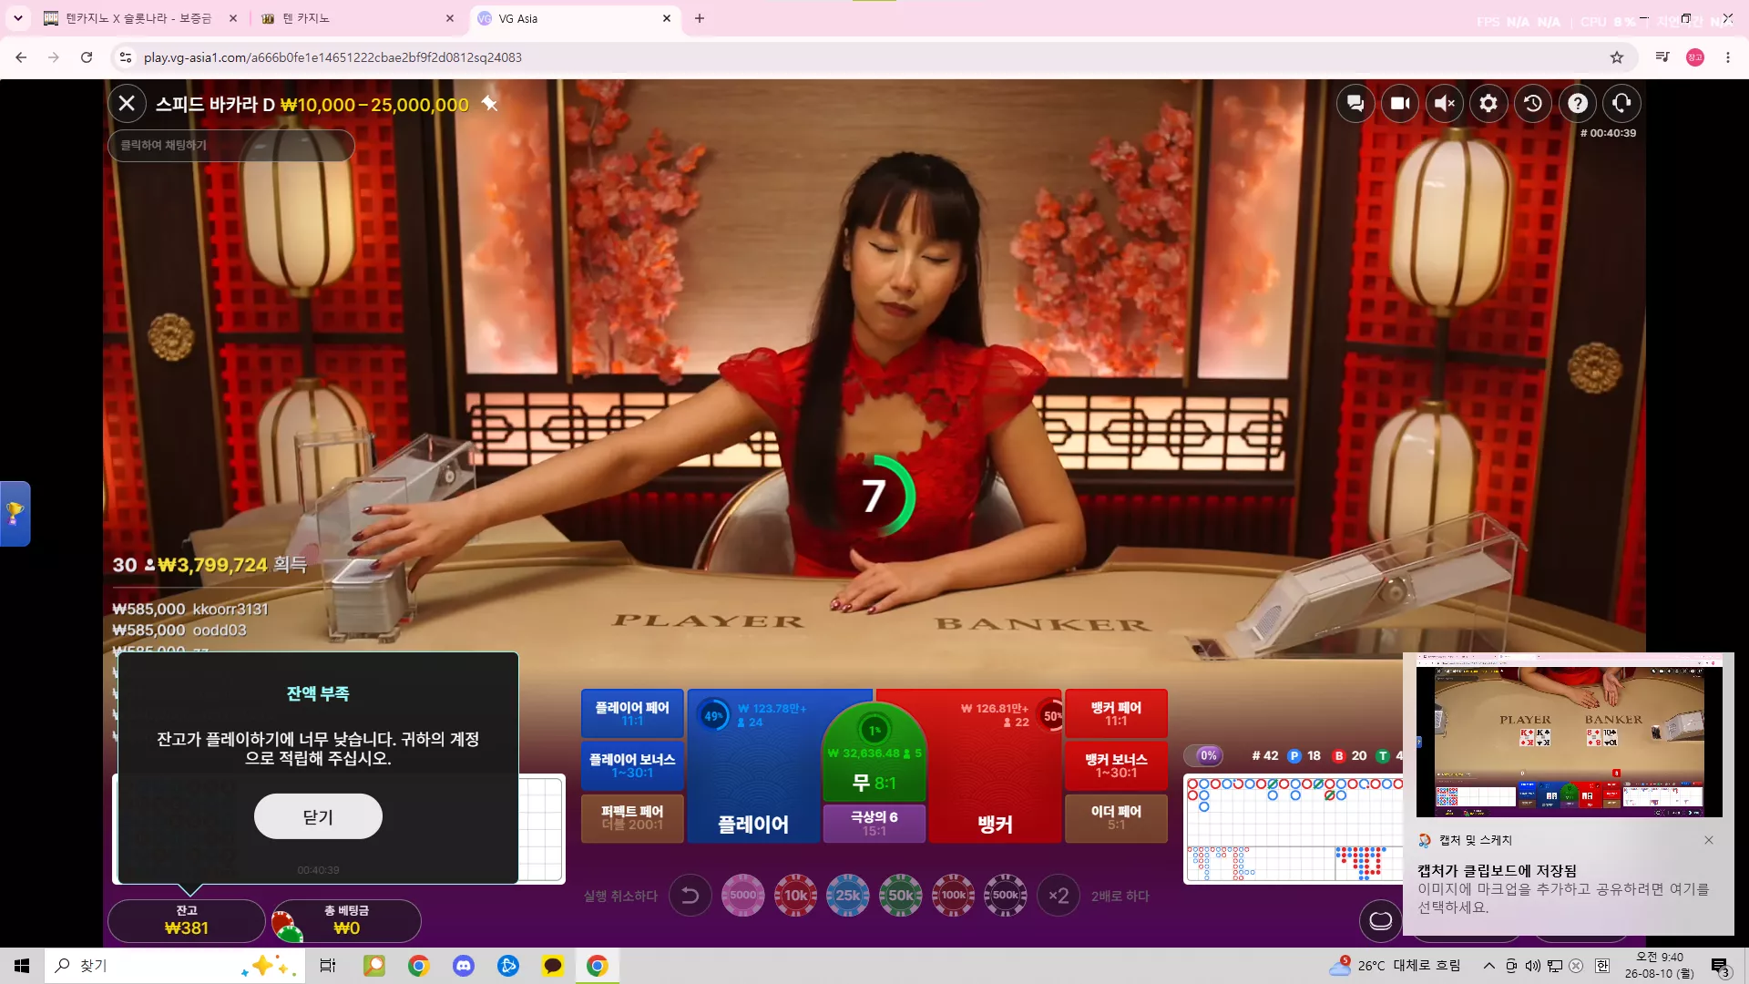Viewport: 1749px width, 984px height.
Task: Open the help question mark icon
Action: click(x=1578, y=104)
